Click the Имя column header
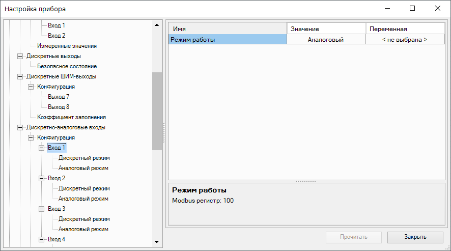Screen dimensions: 451x251 click(228, 29)
